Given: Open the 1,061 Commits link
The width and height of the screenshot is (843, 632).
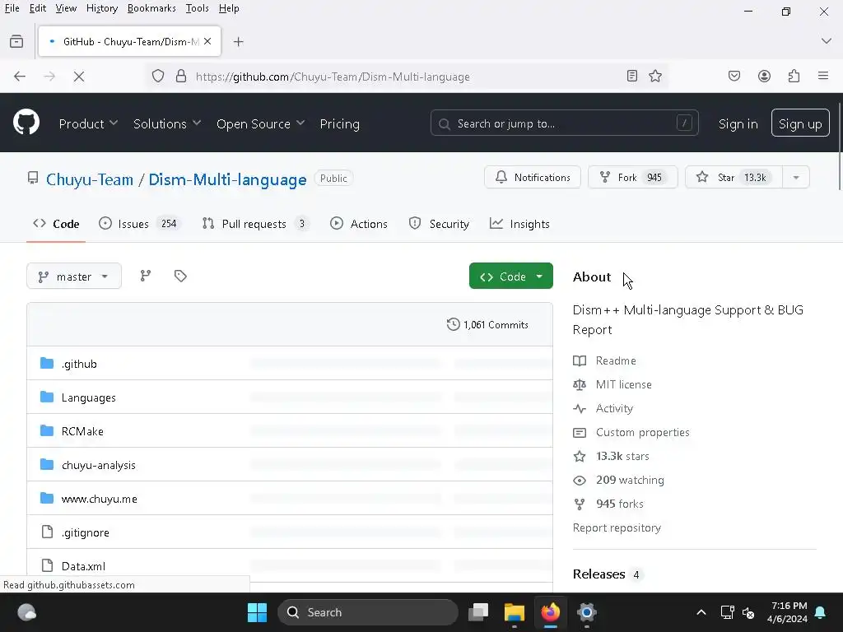Looking at the screenshot, I should [x=487, y=324].
